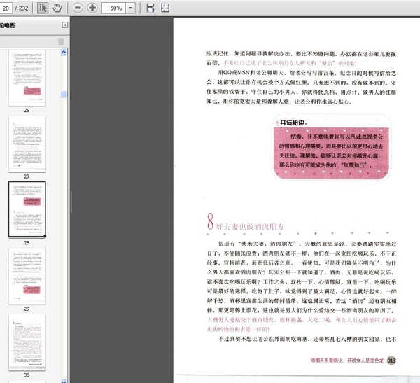The height and width of the screenshot is (383, 420).
Task: Open page 27 thumbnail
Action: tap(27, 144)
